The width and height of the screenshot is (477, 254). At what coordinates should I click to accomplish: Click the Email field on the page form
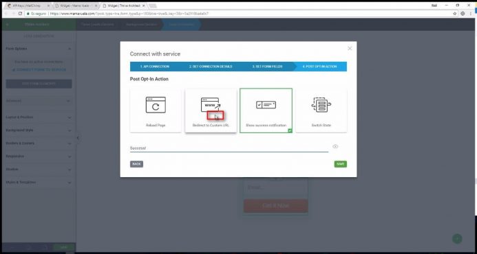[275, 187]
